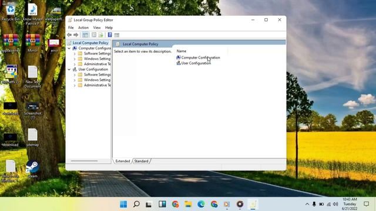Screen dimensions: 376x211
Task: Collapse the User Configuration tree node
Action: click(69, 69)
